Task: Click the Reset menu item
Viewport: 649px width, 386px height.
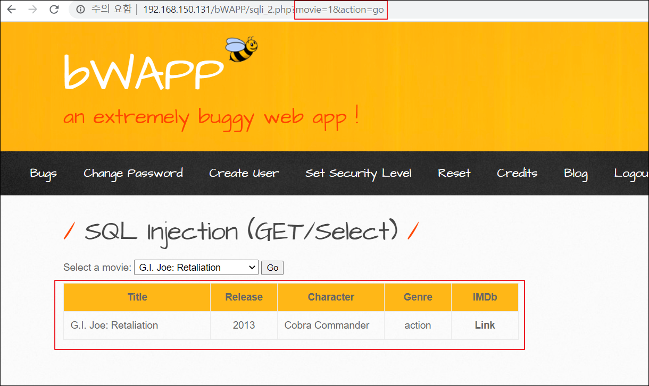Action: click(x=454, y=173)
